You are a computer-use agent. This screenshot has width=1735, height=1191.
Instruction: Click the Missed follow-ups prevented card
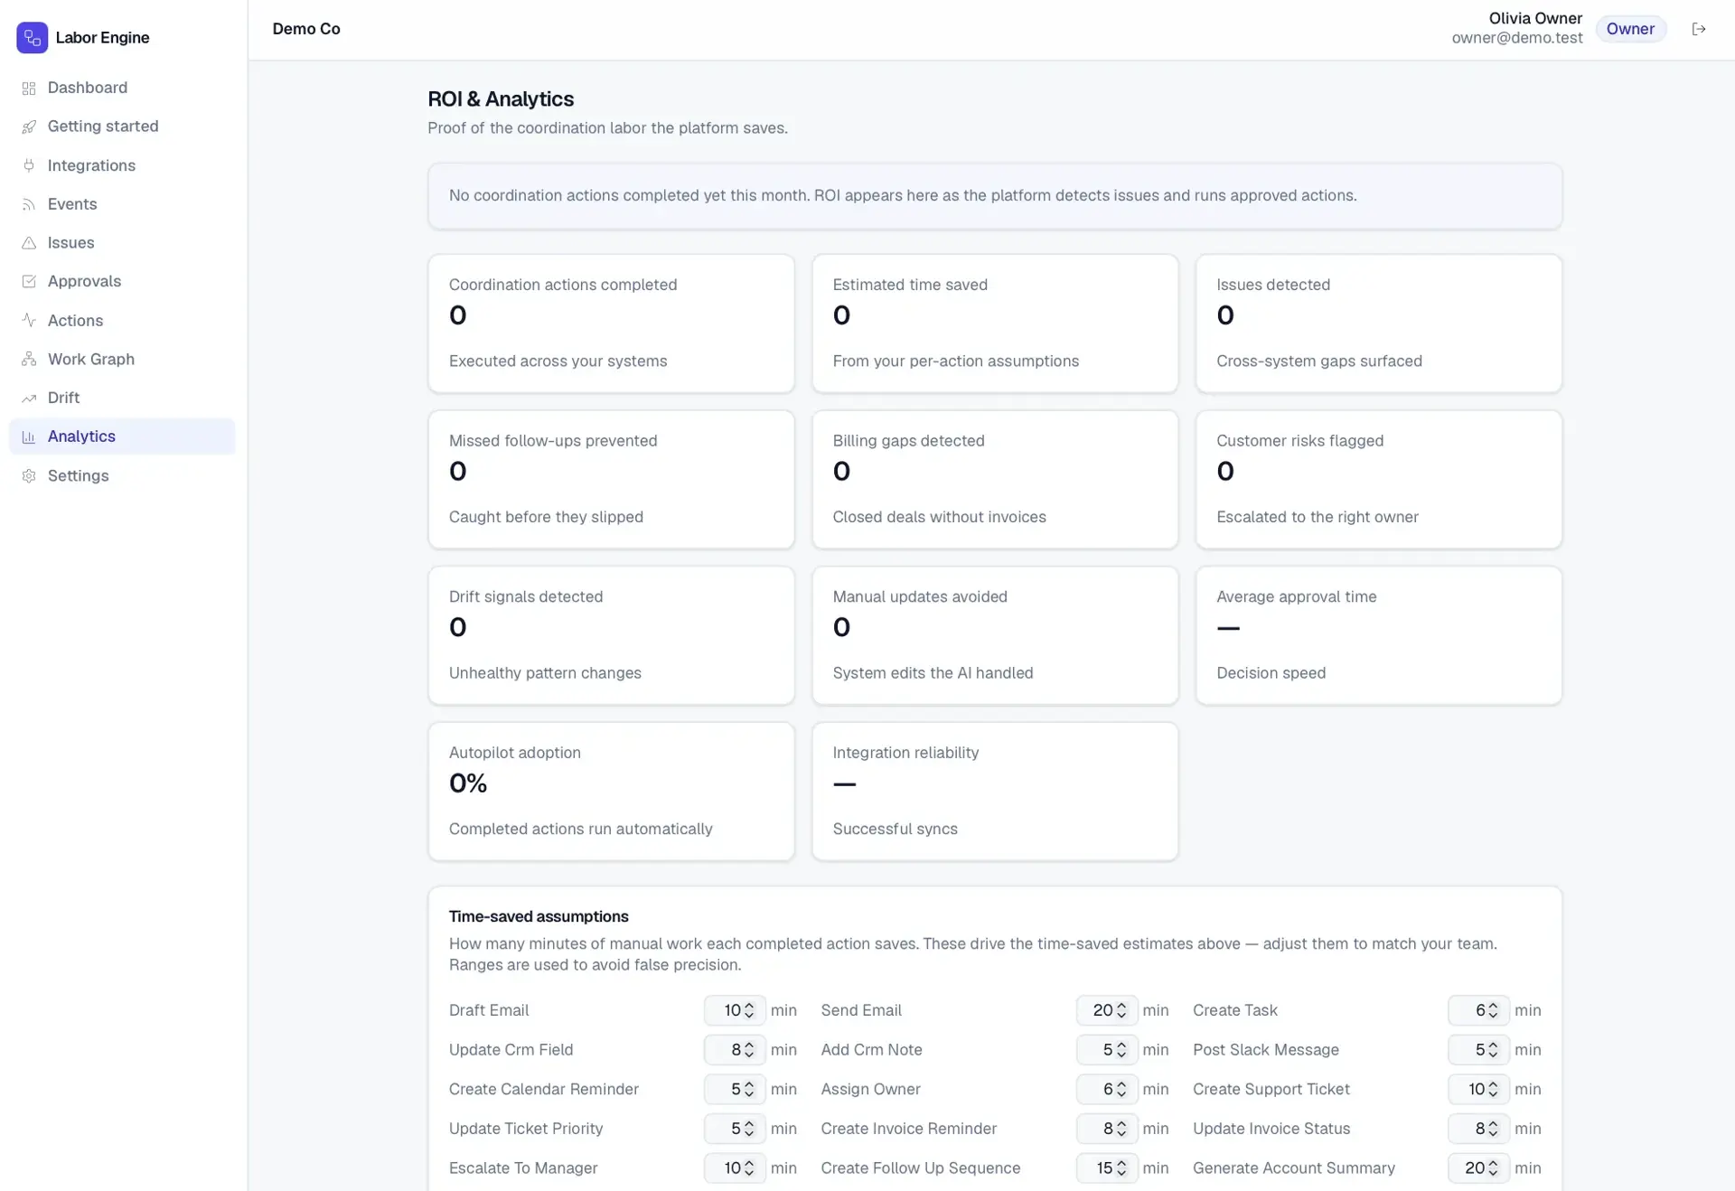(x=611, y=480)
